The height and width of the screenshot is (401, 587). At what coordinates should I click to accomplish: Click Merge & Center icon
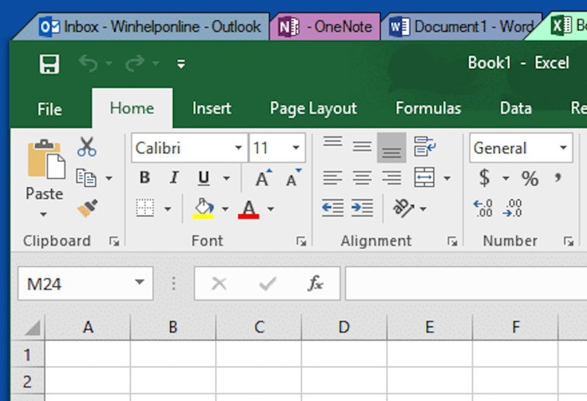pos(425,177)
